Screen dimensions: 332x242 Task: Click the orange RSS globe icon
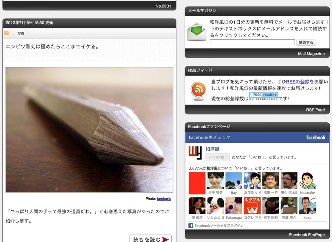coord(198,91)
